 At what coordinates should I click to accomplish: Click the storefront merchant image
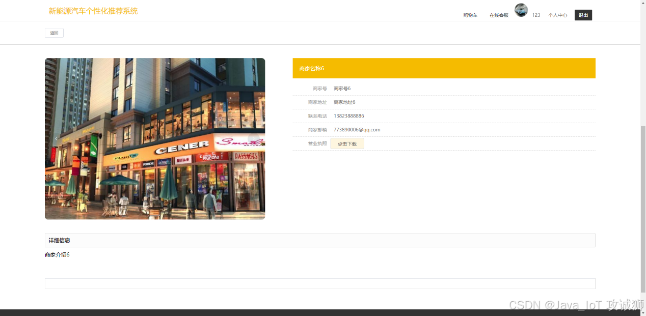pyautogui.click(x=155, y=139)
